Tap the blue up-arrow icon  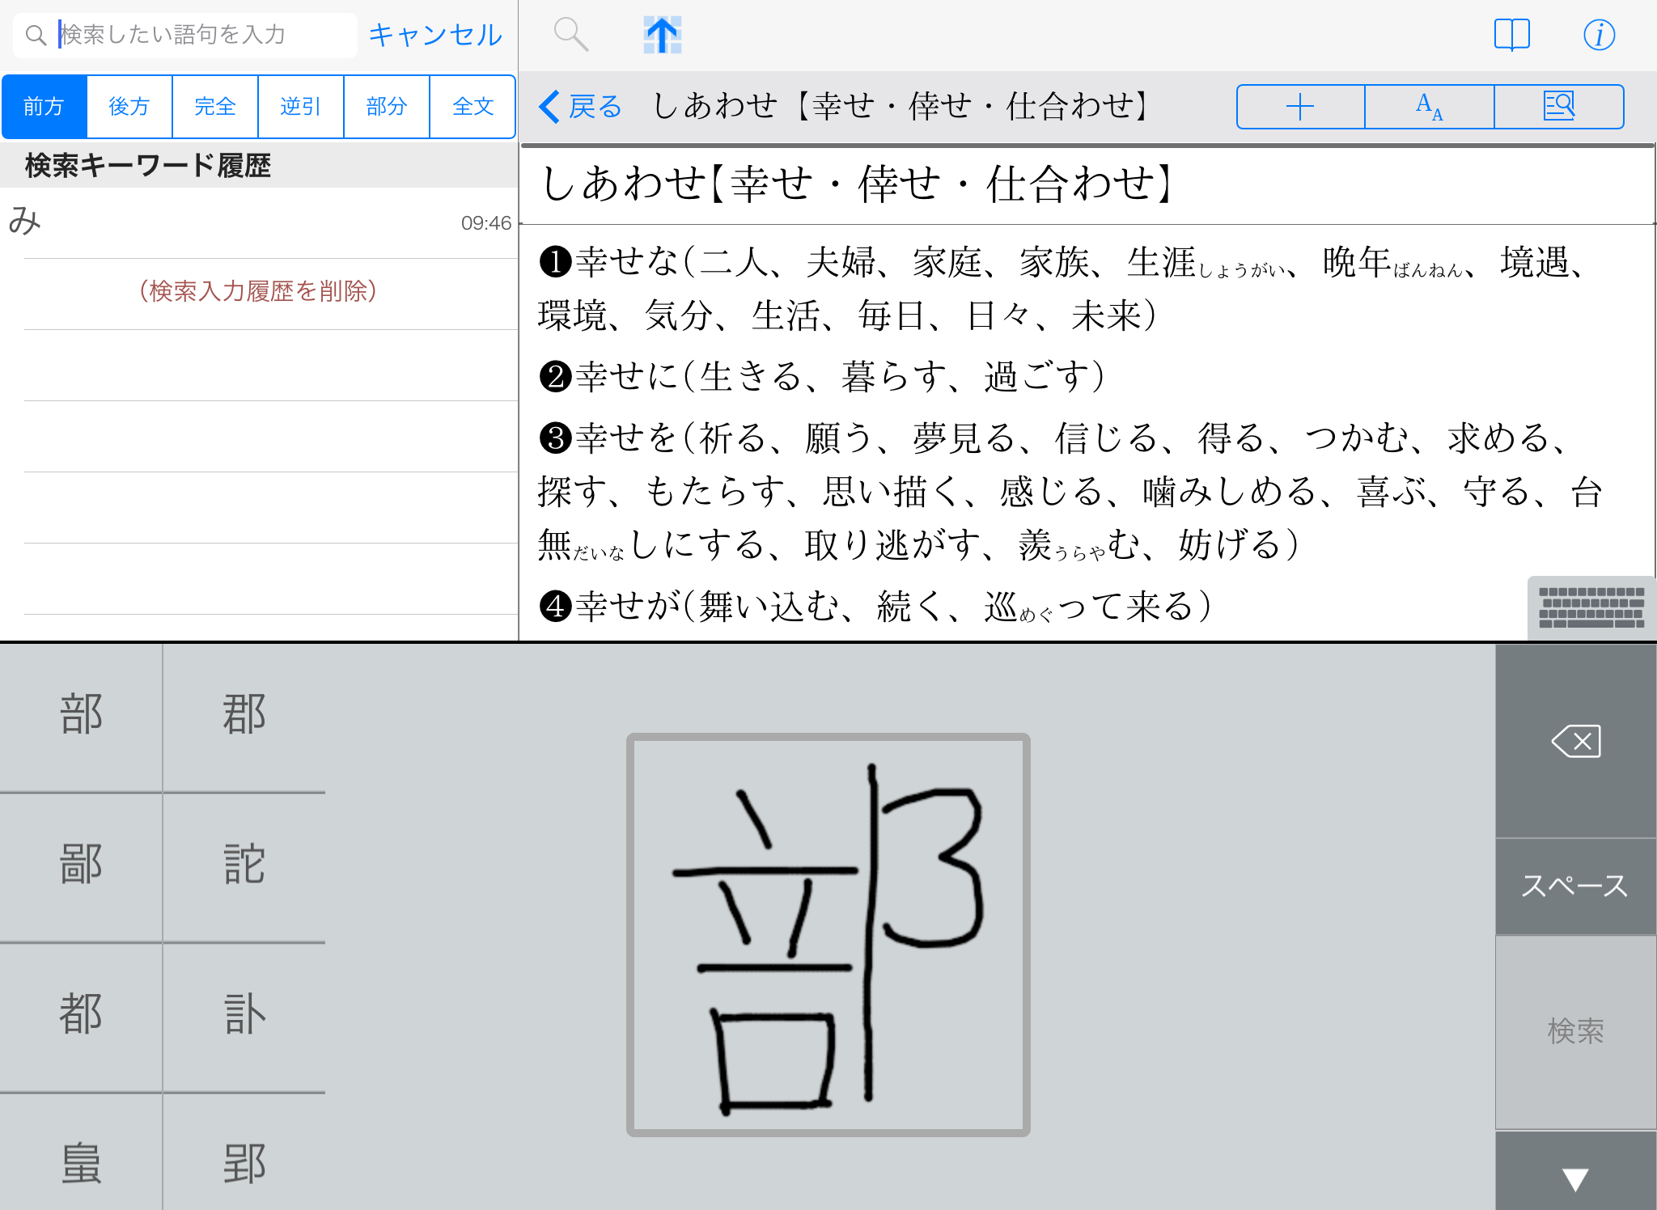662,35
